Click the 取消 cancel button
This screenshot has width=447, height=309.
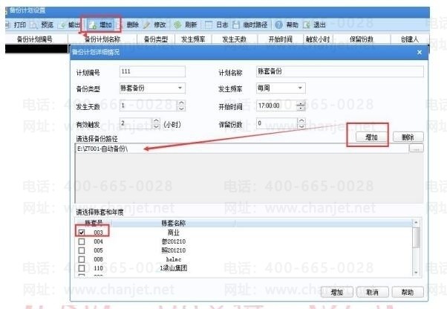point(372,292)
